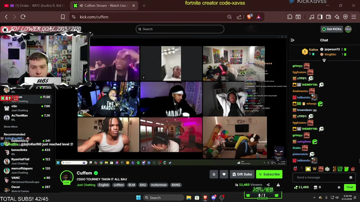Screen dimensions: 360x202
Task: Open the Brave Wallet icon
Action: pyautogui.click(x=328, y=17)
